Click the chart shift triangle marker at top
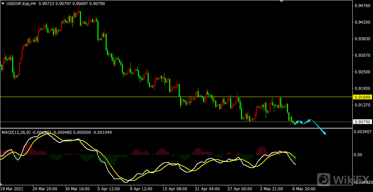Image resolution: width=373 pixels, height=192 pixels. (280, 1)
